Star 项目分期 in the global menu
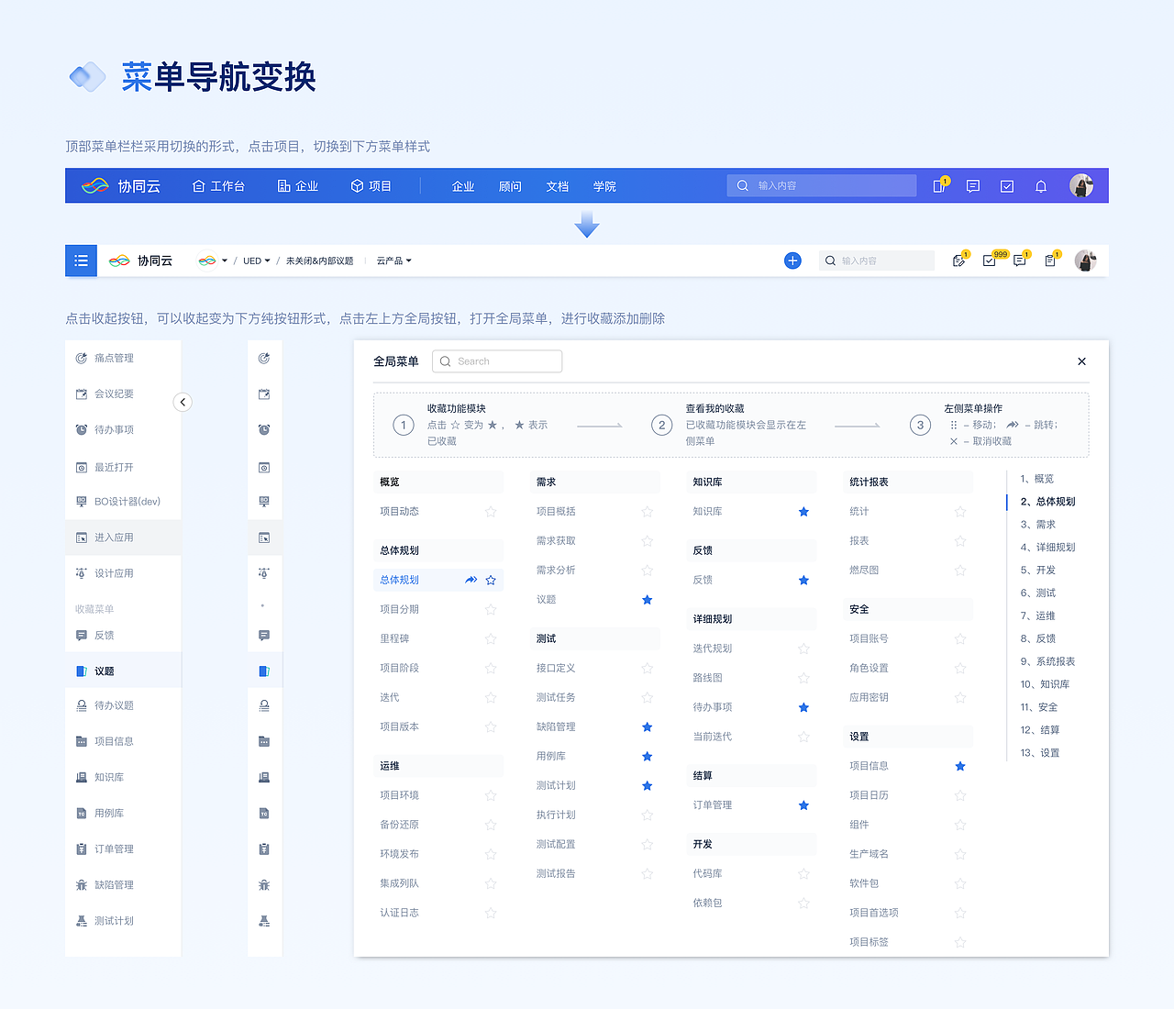Image resolution: width=1174 pixels, height=1009 pixels. 491,609
